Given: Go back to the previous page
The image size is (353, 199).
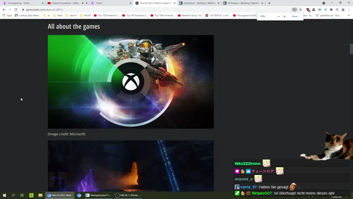Looking at the screenshot, I should [4, 10].
